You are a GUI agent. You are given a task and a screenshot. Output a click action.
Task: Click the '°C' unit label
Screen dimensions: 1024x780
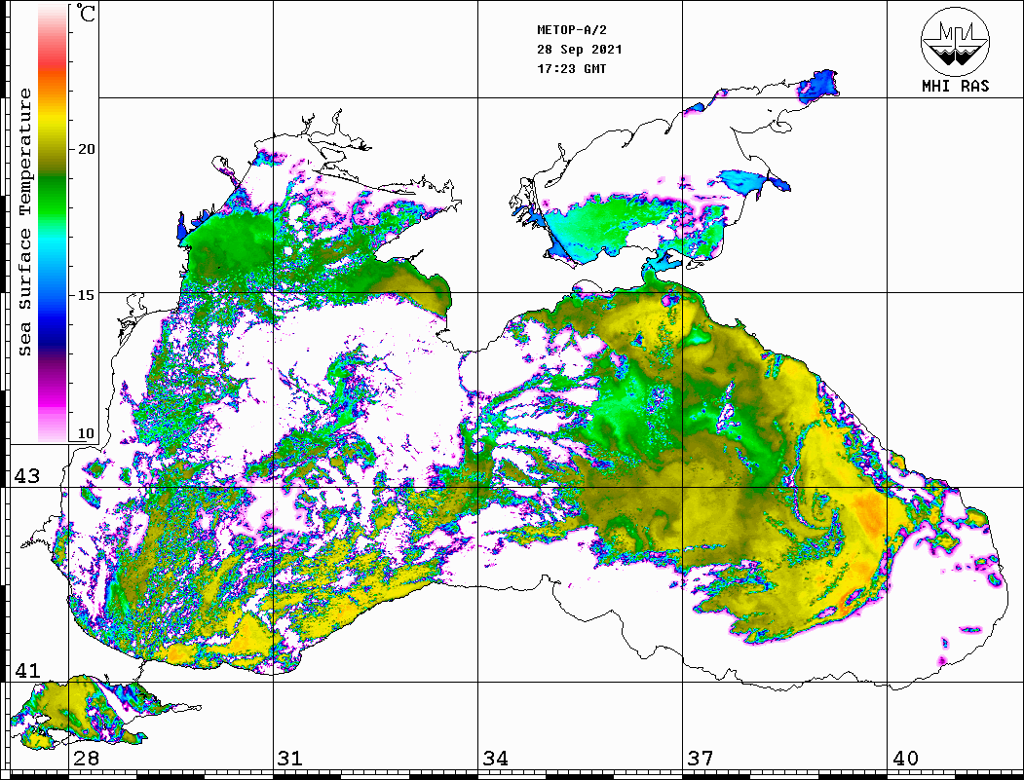(86, 14)
